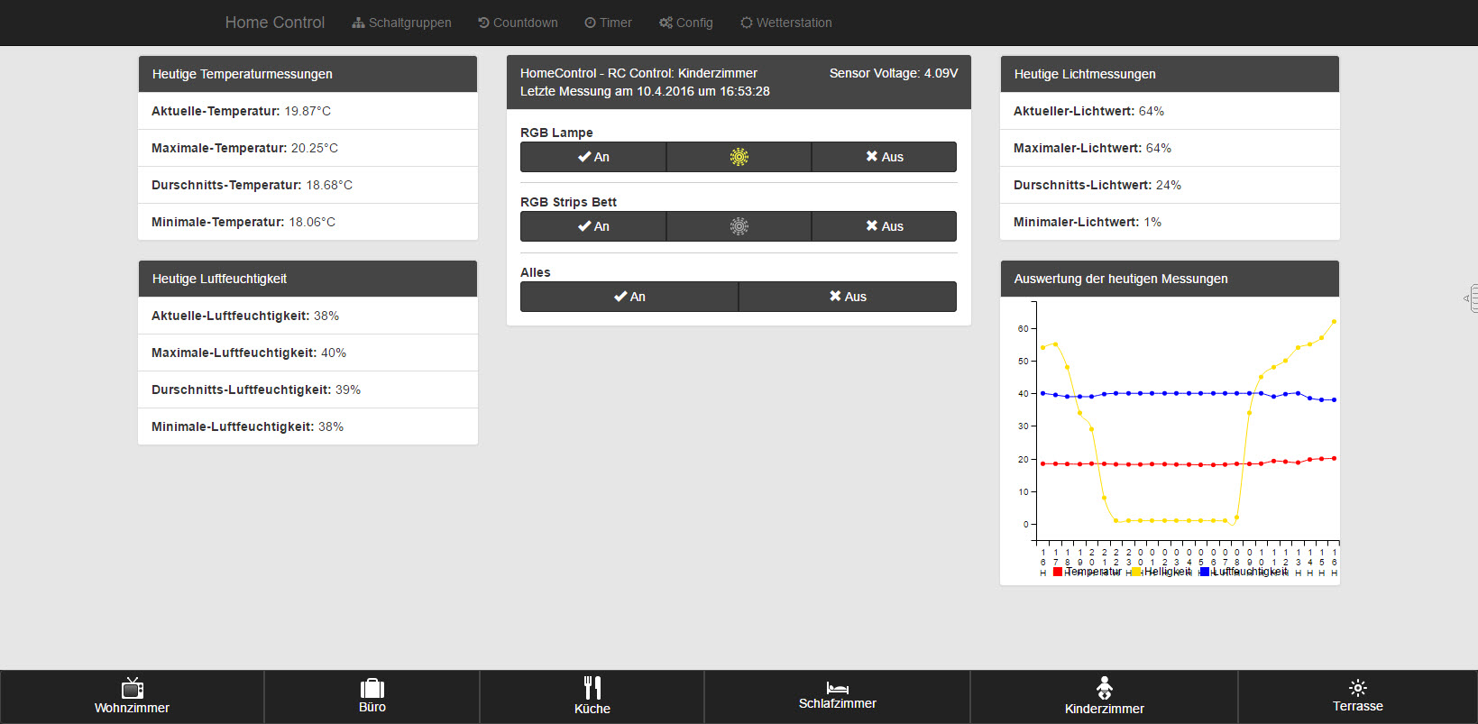The height and width of the screenshot is (724, 1478).
Task: Turn on RGB Strips Bett with An
Action: [x=593, y=226]
